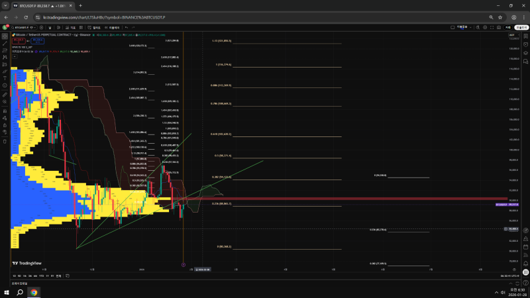Open the help center question icon
The image size is (530, 298).
(x=525, y=283)
